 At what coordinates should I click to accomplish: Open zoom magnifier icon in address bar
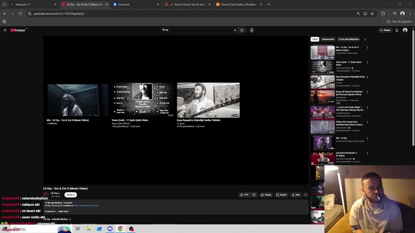point(358,14)
